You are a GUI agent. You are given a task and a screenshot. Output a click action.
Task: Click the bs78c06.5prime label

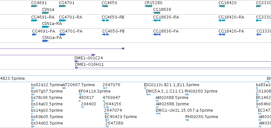coord(47,98)
